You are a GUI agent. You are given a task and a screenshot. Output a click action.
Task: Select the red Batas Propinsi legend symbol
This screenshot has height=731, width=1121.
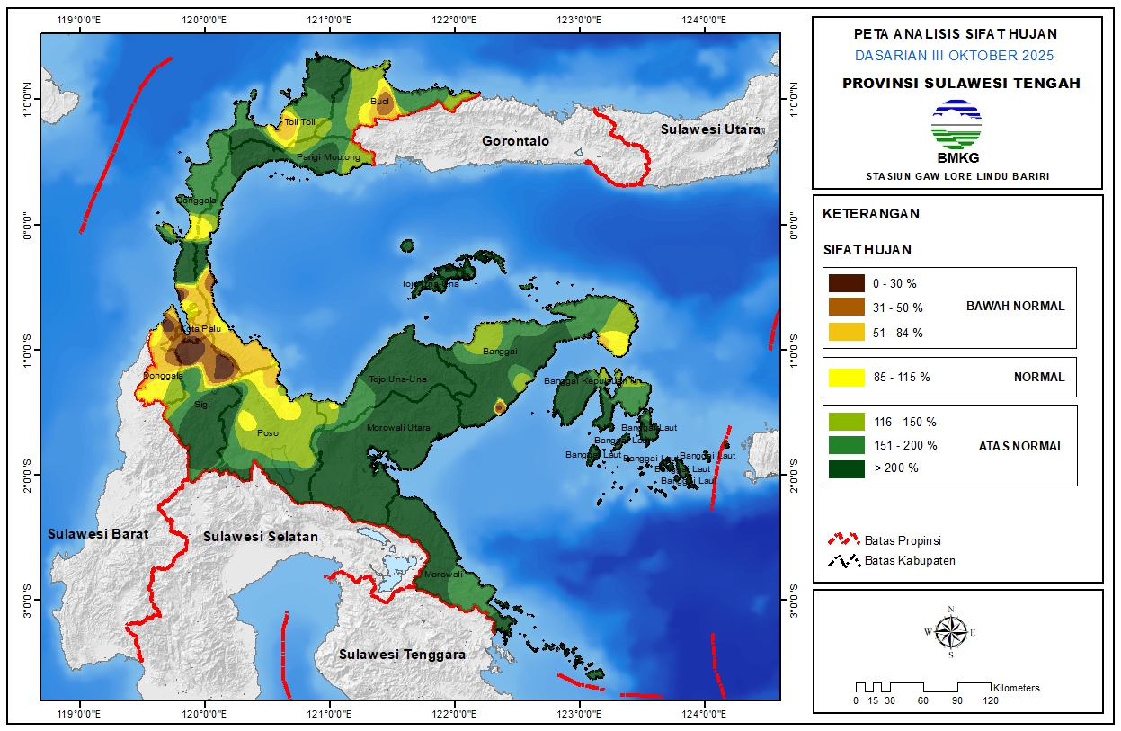(842, 540)
